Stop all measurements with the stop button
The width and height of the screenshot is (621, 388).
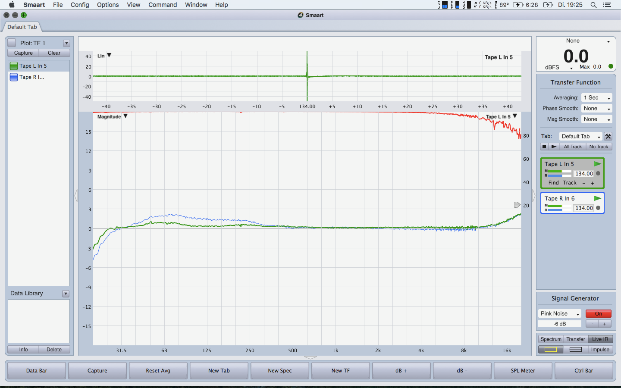coord(544,147)
